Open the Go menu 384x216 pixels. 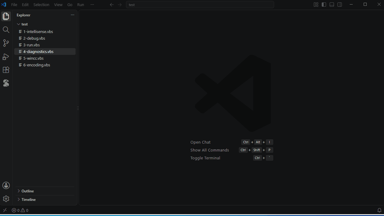(x=70, y=5)
